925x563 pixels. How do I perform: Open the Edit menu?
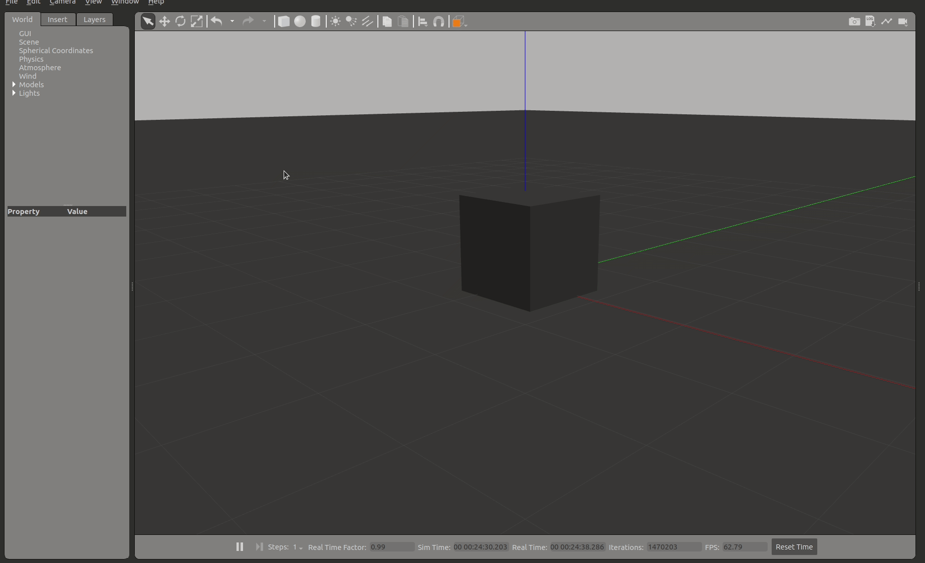(34, 2)
